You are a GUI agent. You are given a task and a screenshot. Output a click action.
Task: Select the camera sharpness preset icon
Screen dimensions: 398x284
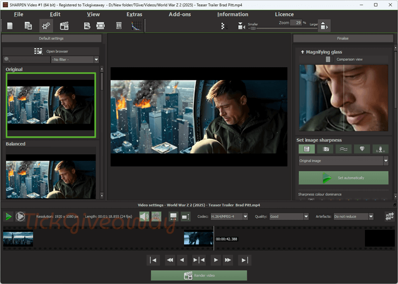pos(325,149)
